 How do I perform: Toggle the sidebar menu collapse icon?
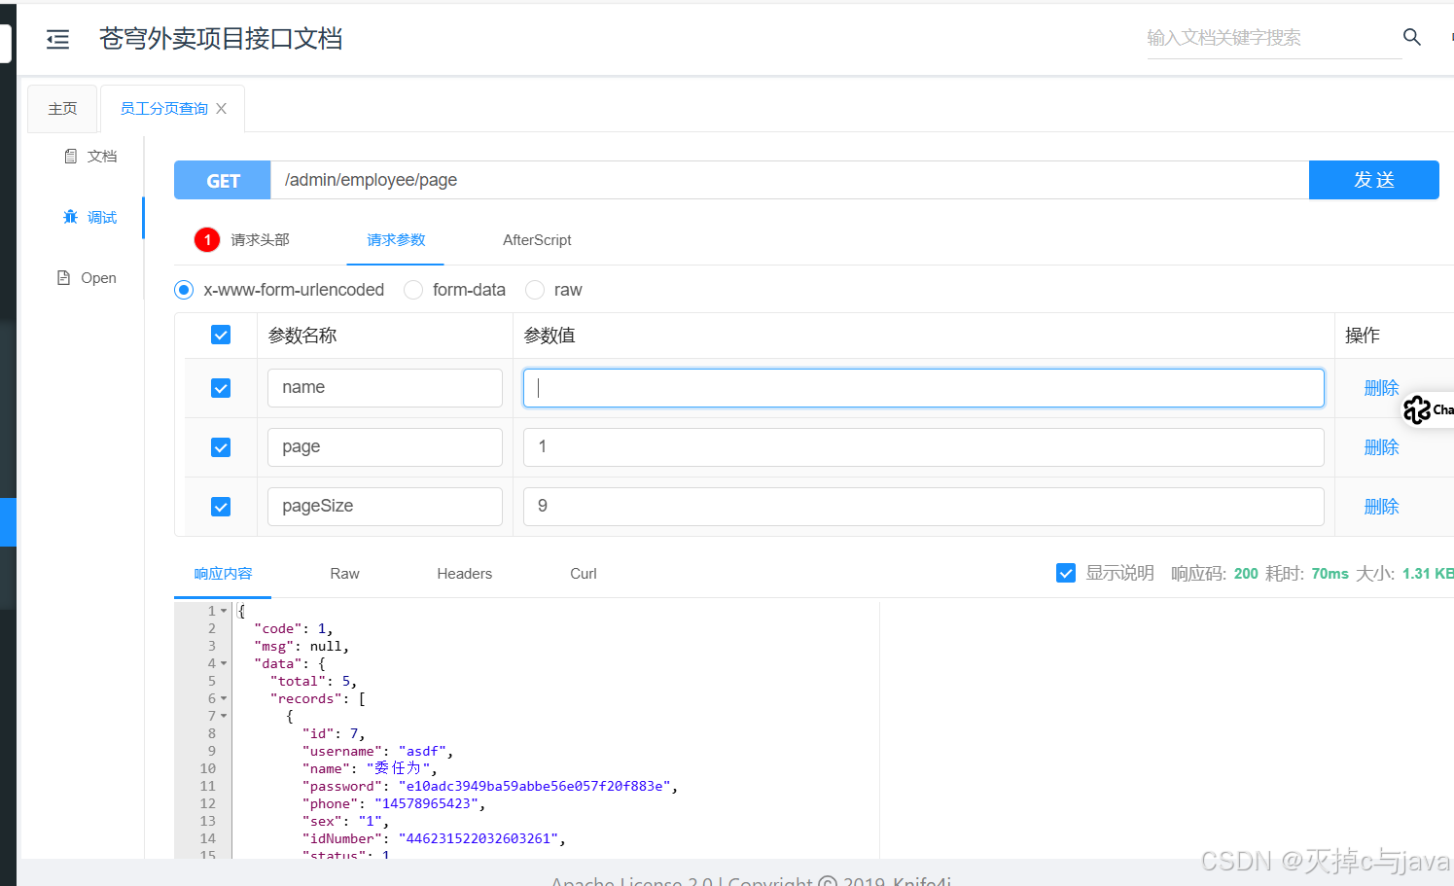(x=58, y=39)
